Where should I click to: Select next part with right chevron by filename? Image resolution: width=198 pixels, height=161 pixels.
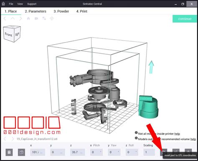(x=13, y=139)
